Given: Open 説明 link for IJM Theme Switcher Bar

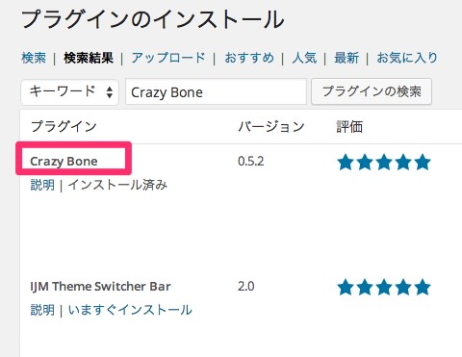Looking at the screenshot, I should click(x=42, y=310).
